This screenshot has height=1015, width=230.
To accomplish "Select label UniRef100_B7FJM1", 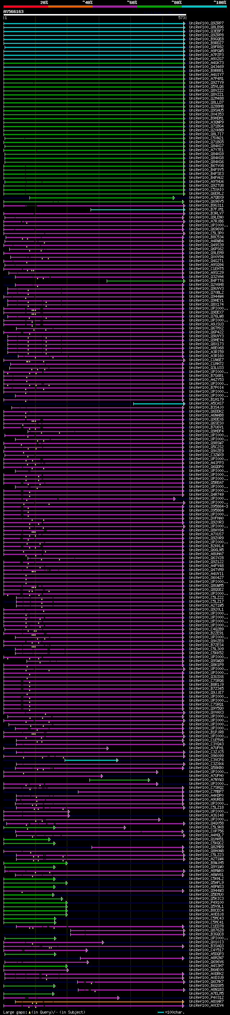I will 206,209.
